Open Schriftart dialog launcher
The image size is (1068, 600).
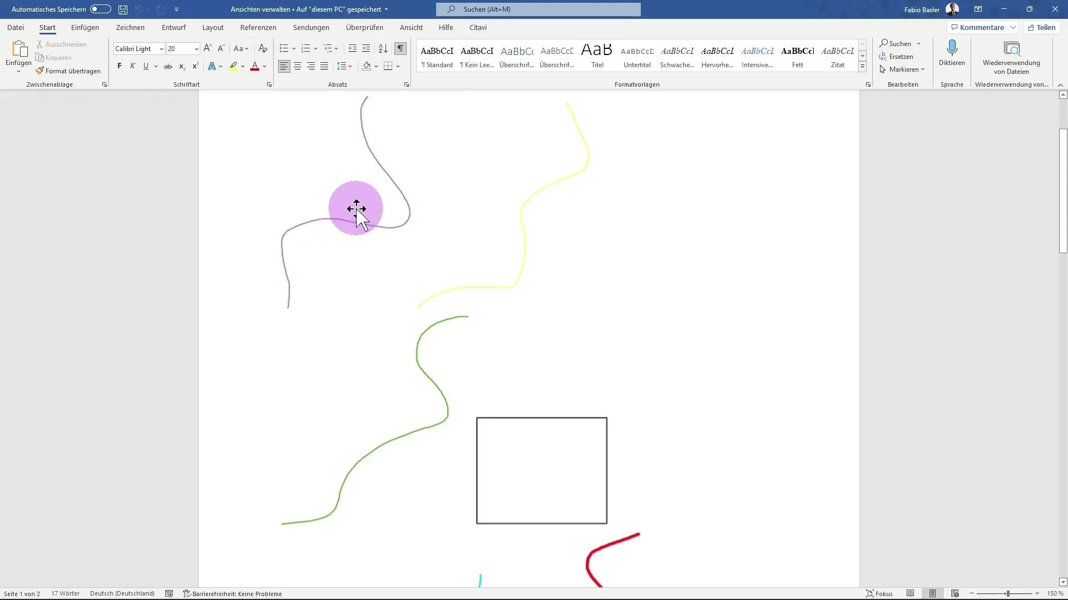269,85
